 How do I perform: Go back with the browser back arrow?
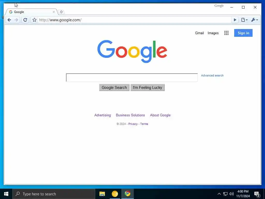pyautogui.click(x=9, y=20)
